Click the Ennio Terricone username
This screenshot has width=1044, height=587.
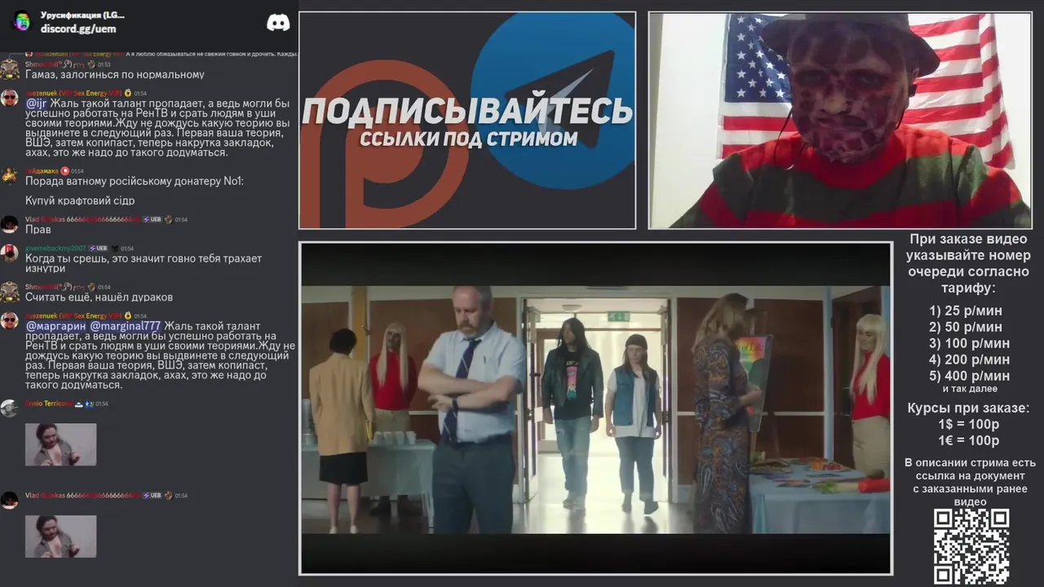[49, 403]
